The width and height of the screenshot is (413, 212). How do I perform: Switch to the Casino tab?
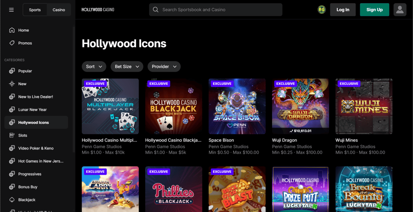[x=59, y=10]
